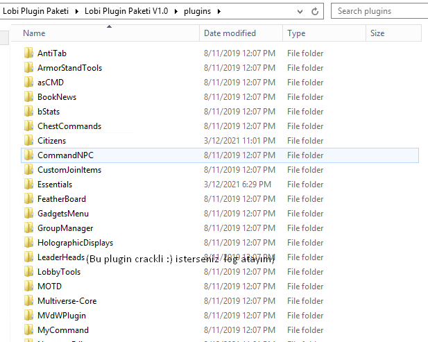Select the HolographicDisplays folder name
This screenshot has width=428, height=342.
coord(75,243)
